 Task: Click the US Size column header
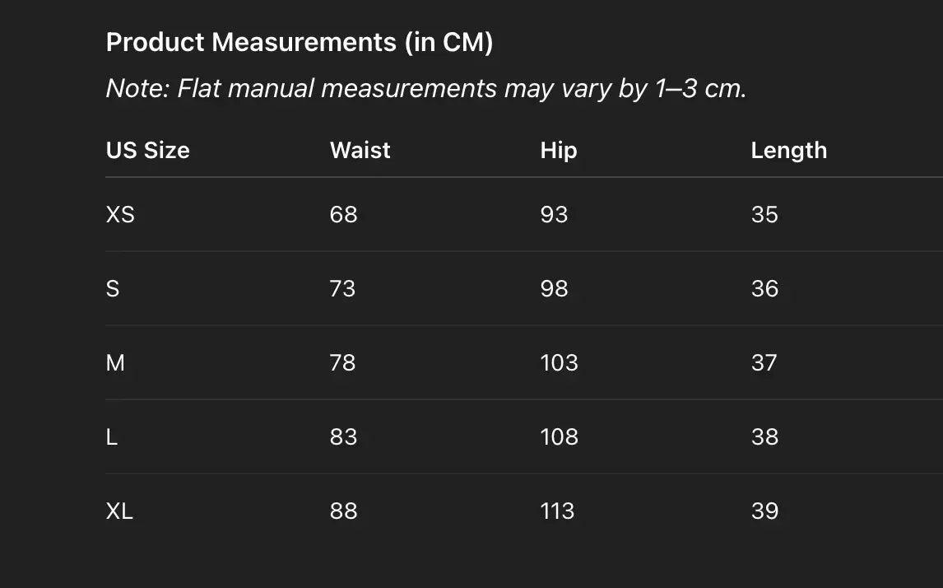[148, 151]
